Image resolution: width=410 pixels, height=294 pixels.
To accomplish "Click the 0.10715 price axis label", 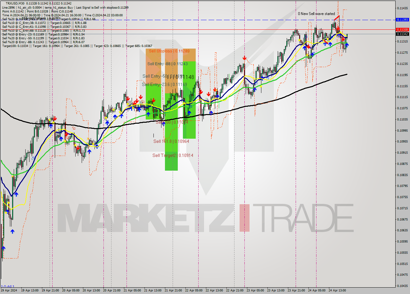I will pyautogui.click(x=402, y=208).
